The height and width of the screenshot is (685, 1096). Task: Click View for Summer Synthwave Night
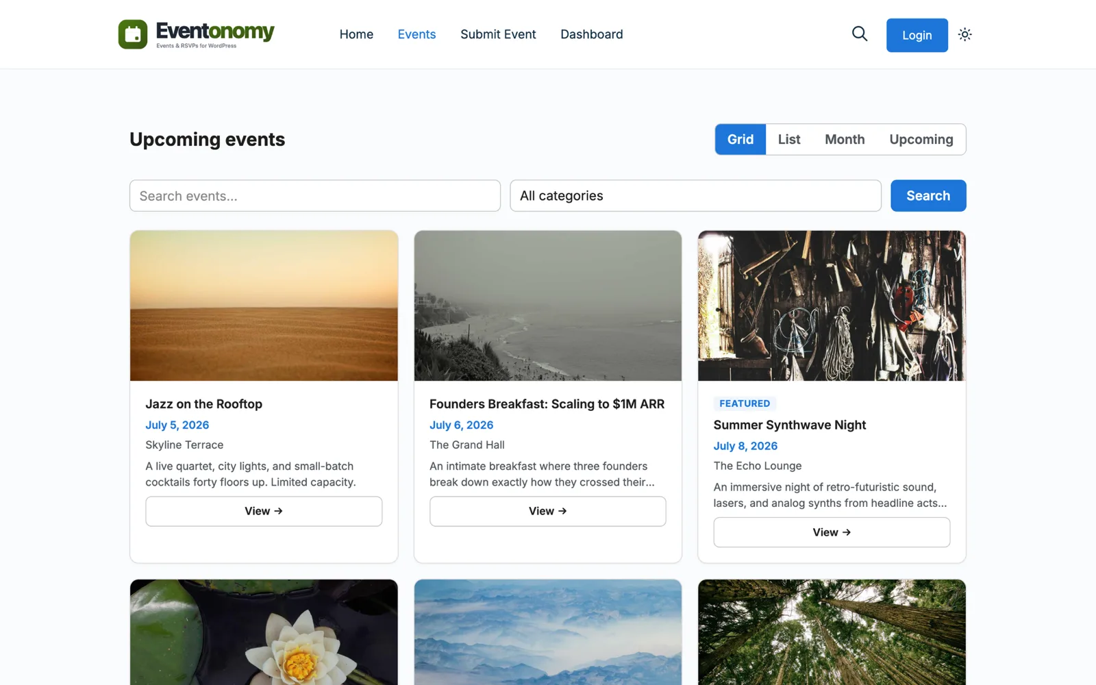click(832, 532)
